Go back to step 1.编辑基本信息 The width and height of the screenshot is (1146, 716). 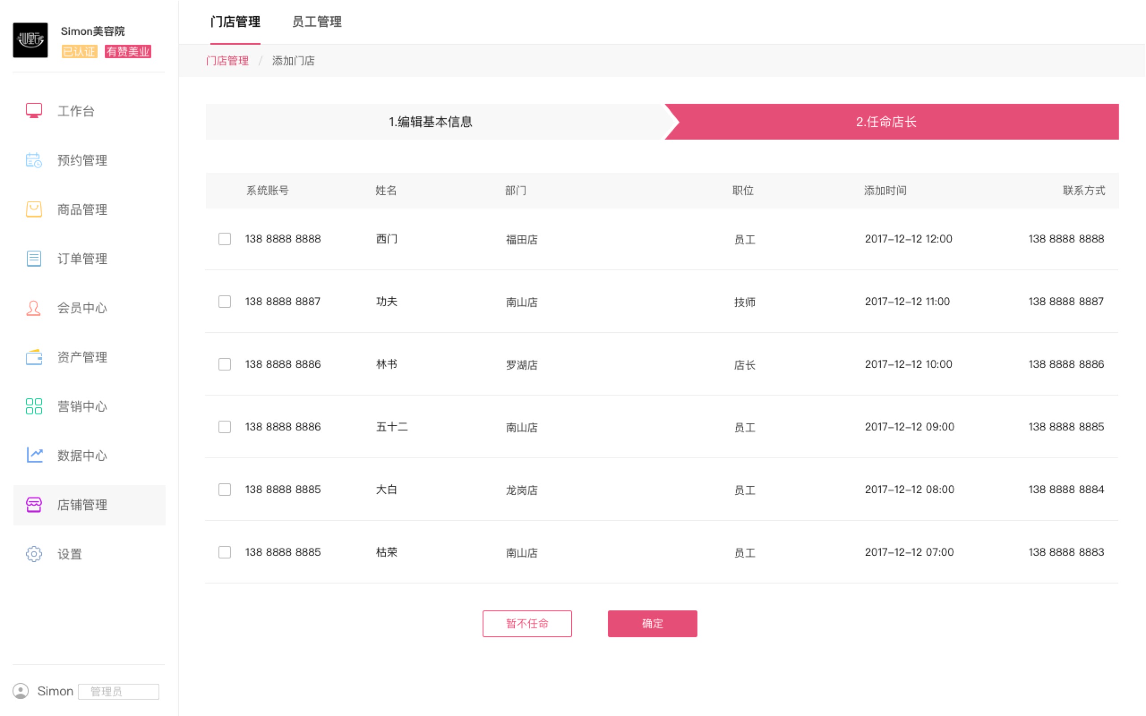click(x=430, y=122)
